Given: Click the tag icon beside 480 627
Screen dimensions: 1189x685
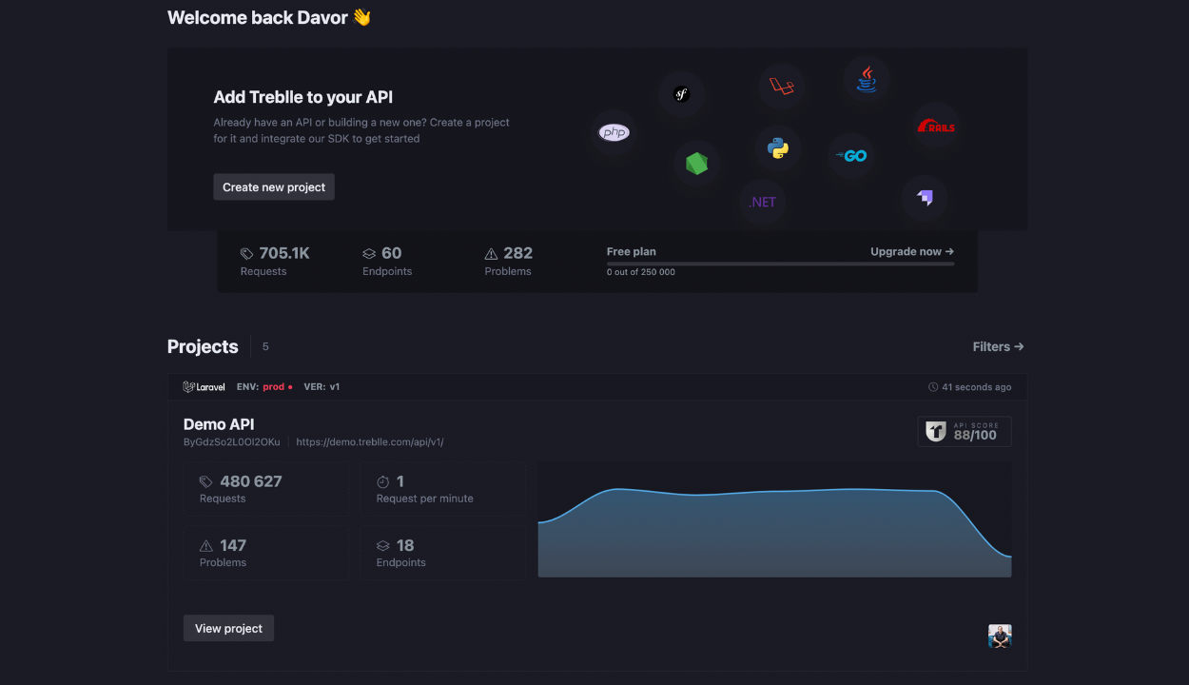Looking at the screenshot, I should [206, 482].
